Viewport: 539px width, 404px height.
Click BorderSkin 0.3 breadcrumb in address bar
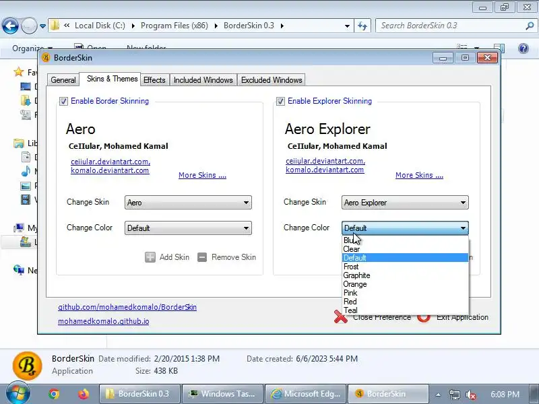(x=249, y=26)
